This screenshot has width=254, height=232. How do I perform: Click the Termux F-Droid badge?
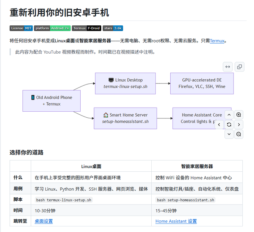[x=87, y=28]
